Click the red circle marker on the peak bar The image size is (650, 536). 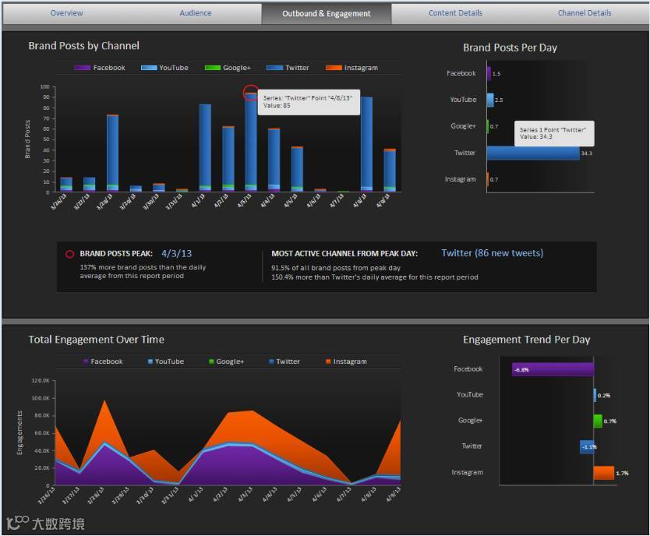click(251, 93)
